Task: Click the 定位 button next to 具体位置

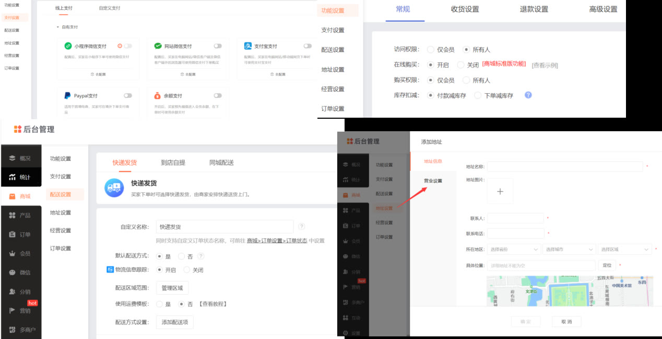Action: click(607, 265)
